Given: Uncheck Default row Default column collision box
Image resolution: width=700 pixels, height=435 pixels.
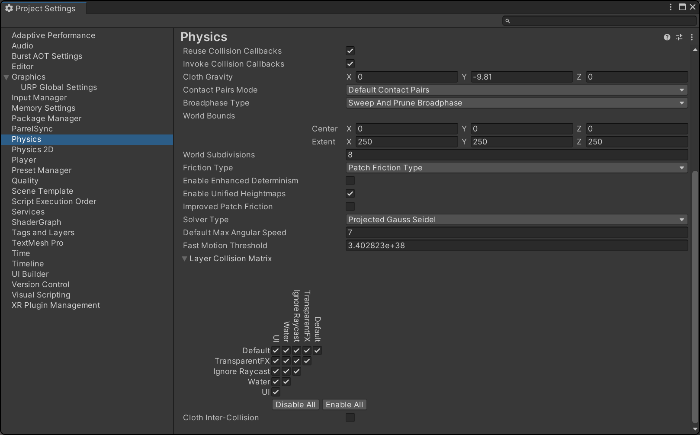Looking at the screenshot, I should point(318,351).
